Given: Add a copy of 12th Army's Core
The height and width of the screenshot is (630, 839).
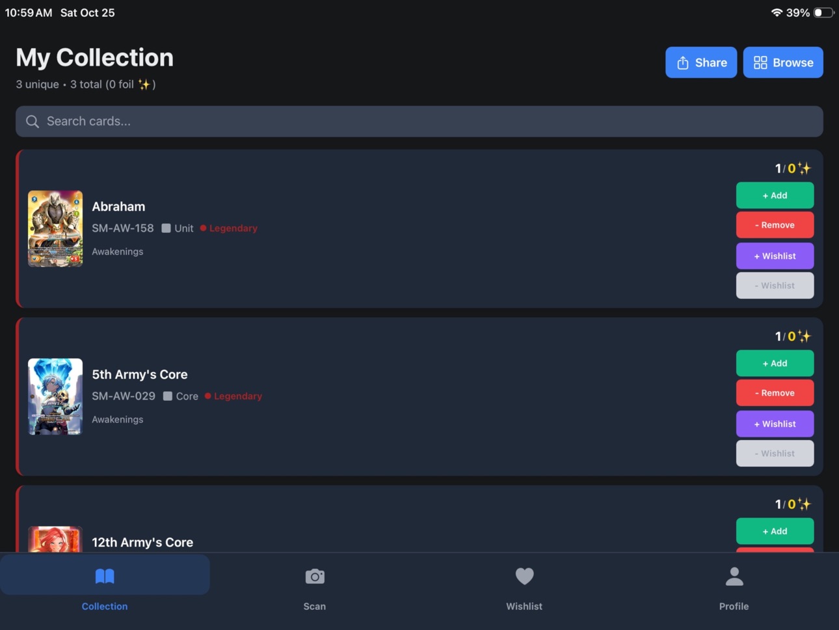Looking at the screenshot, I should (x=775, y=531).
